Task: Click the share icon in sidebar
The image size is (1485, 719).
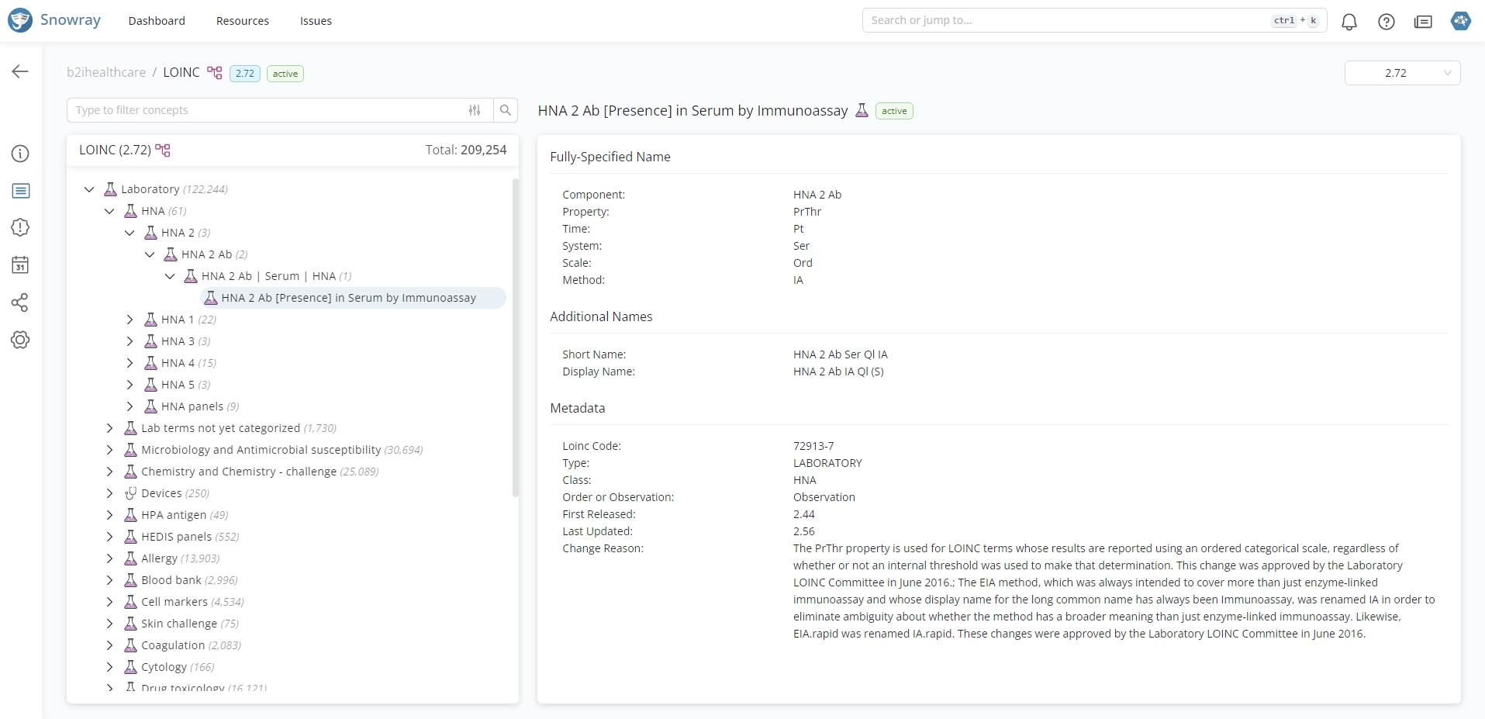Action: click(x=20, y=302)
